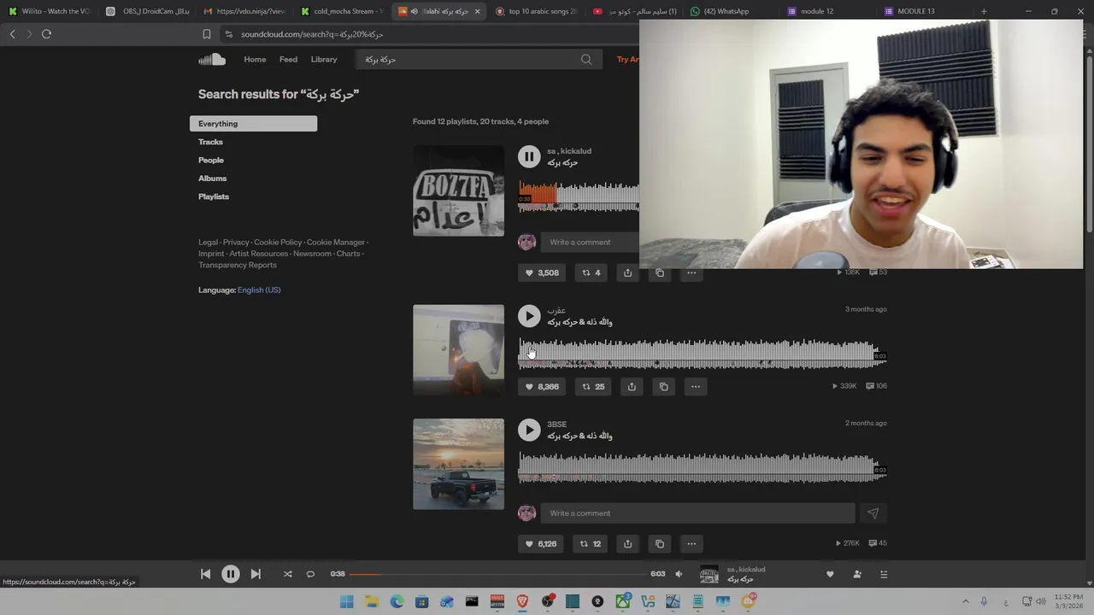Open more options for the 3BSE track
1094x615 pixels.
click(x=691, y=543)
